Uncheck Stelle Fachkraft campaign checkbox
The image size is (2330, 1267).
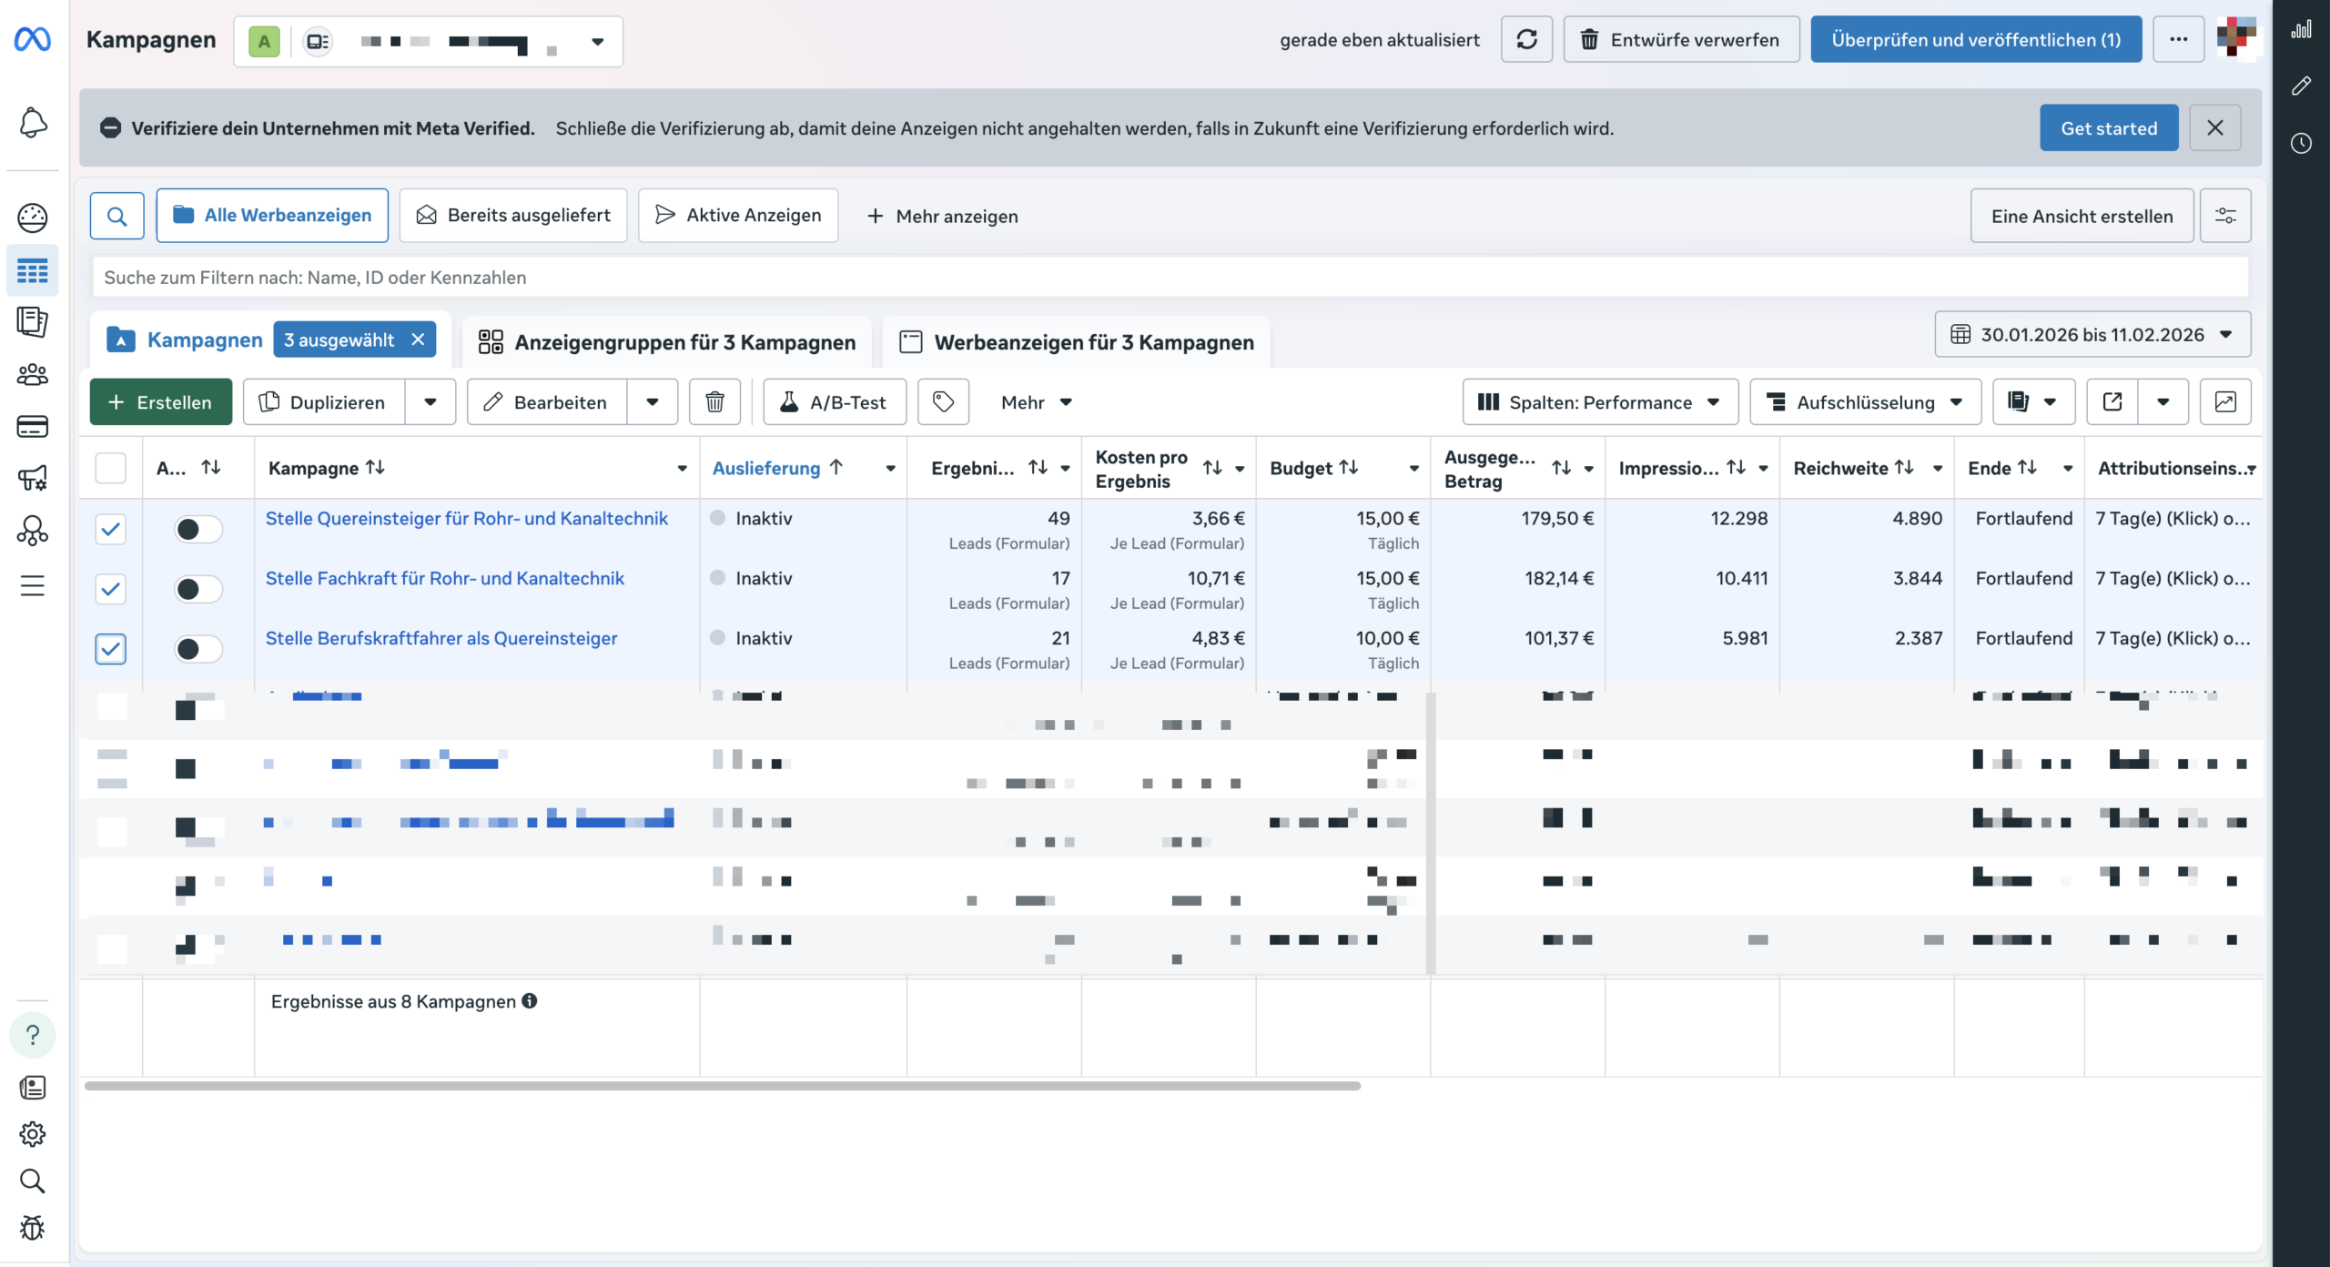(111, 589)
